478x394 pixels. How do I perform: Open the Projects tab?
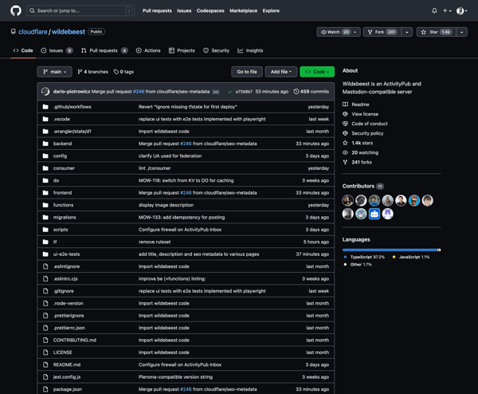point(182,51)
